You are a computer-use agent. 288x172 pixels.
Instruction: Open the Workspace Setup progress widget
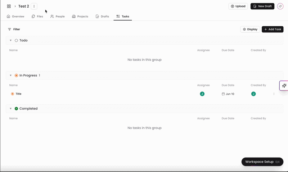pos(262,162)
